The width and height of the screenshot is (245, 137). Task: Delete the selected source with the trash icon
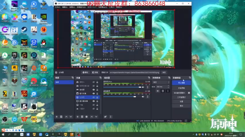coord(82,117)
